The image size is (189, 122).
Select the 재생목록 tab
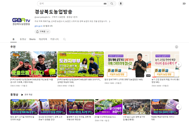pyautogui.click(x=43, y=39)
